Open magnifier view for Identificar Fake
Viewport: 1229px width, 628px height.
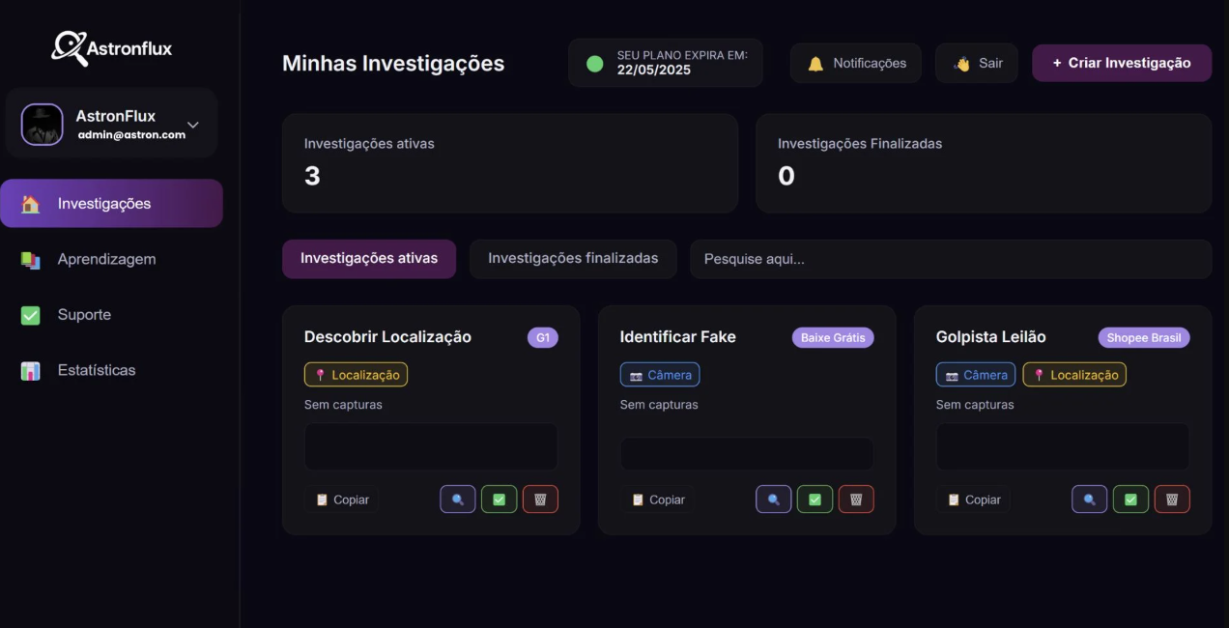click(x=774, y=500)
